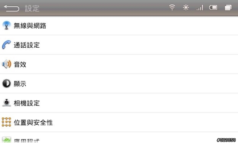Click the 設定 title text
This screenshot has height=143, width=238.
click(x=32, y=8)
